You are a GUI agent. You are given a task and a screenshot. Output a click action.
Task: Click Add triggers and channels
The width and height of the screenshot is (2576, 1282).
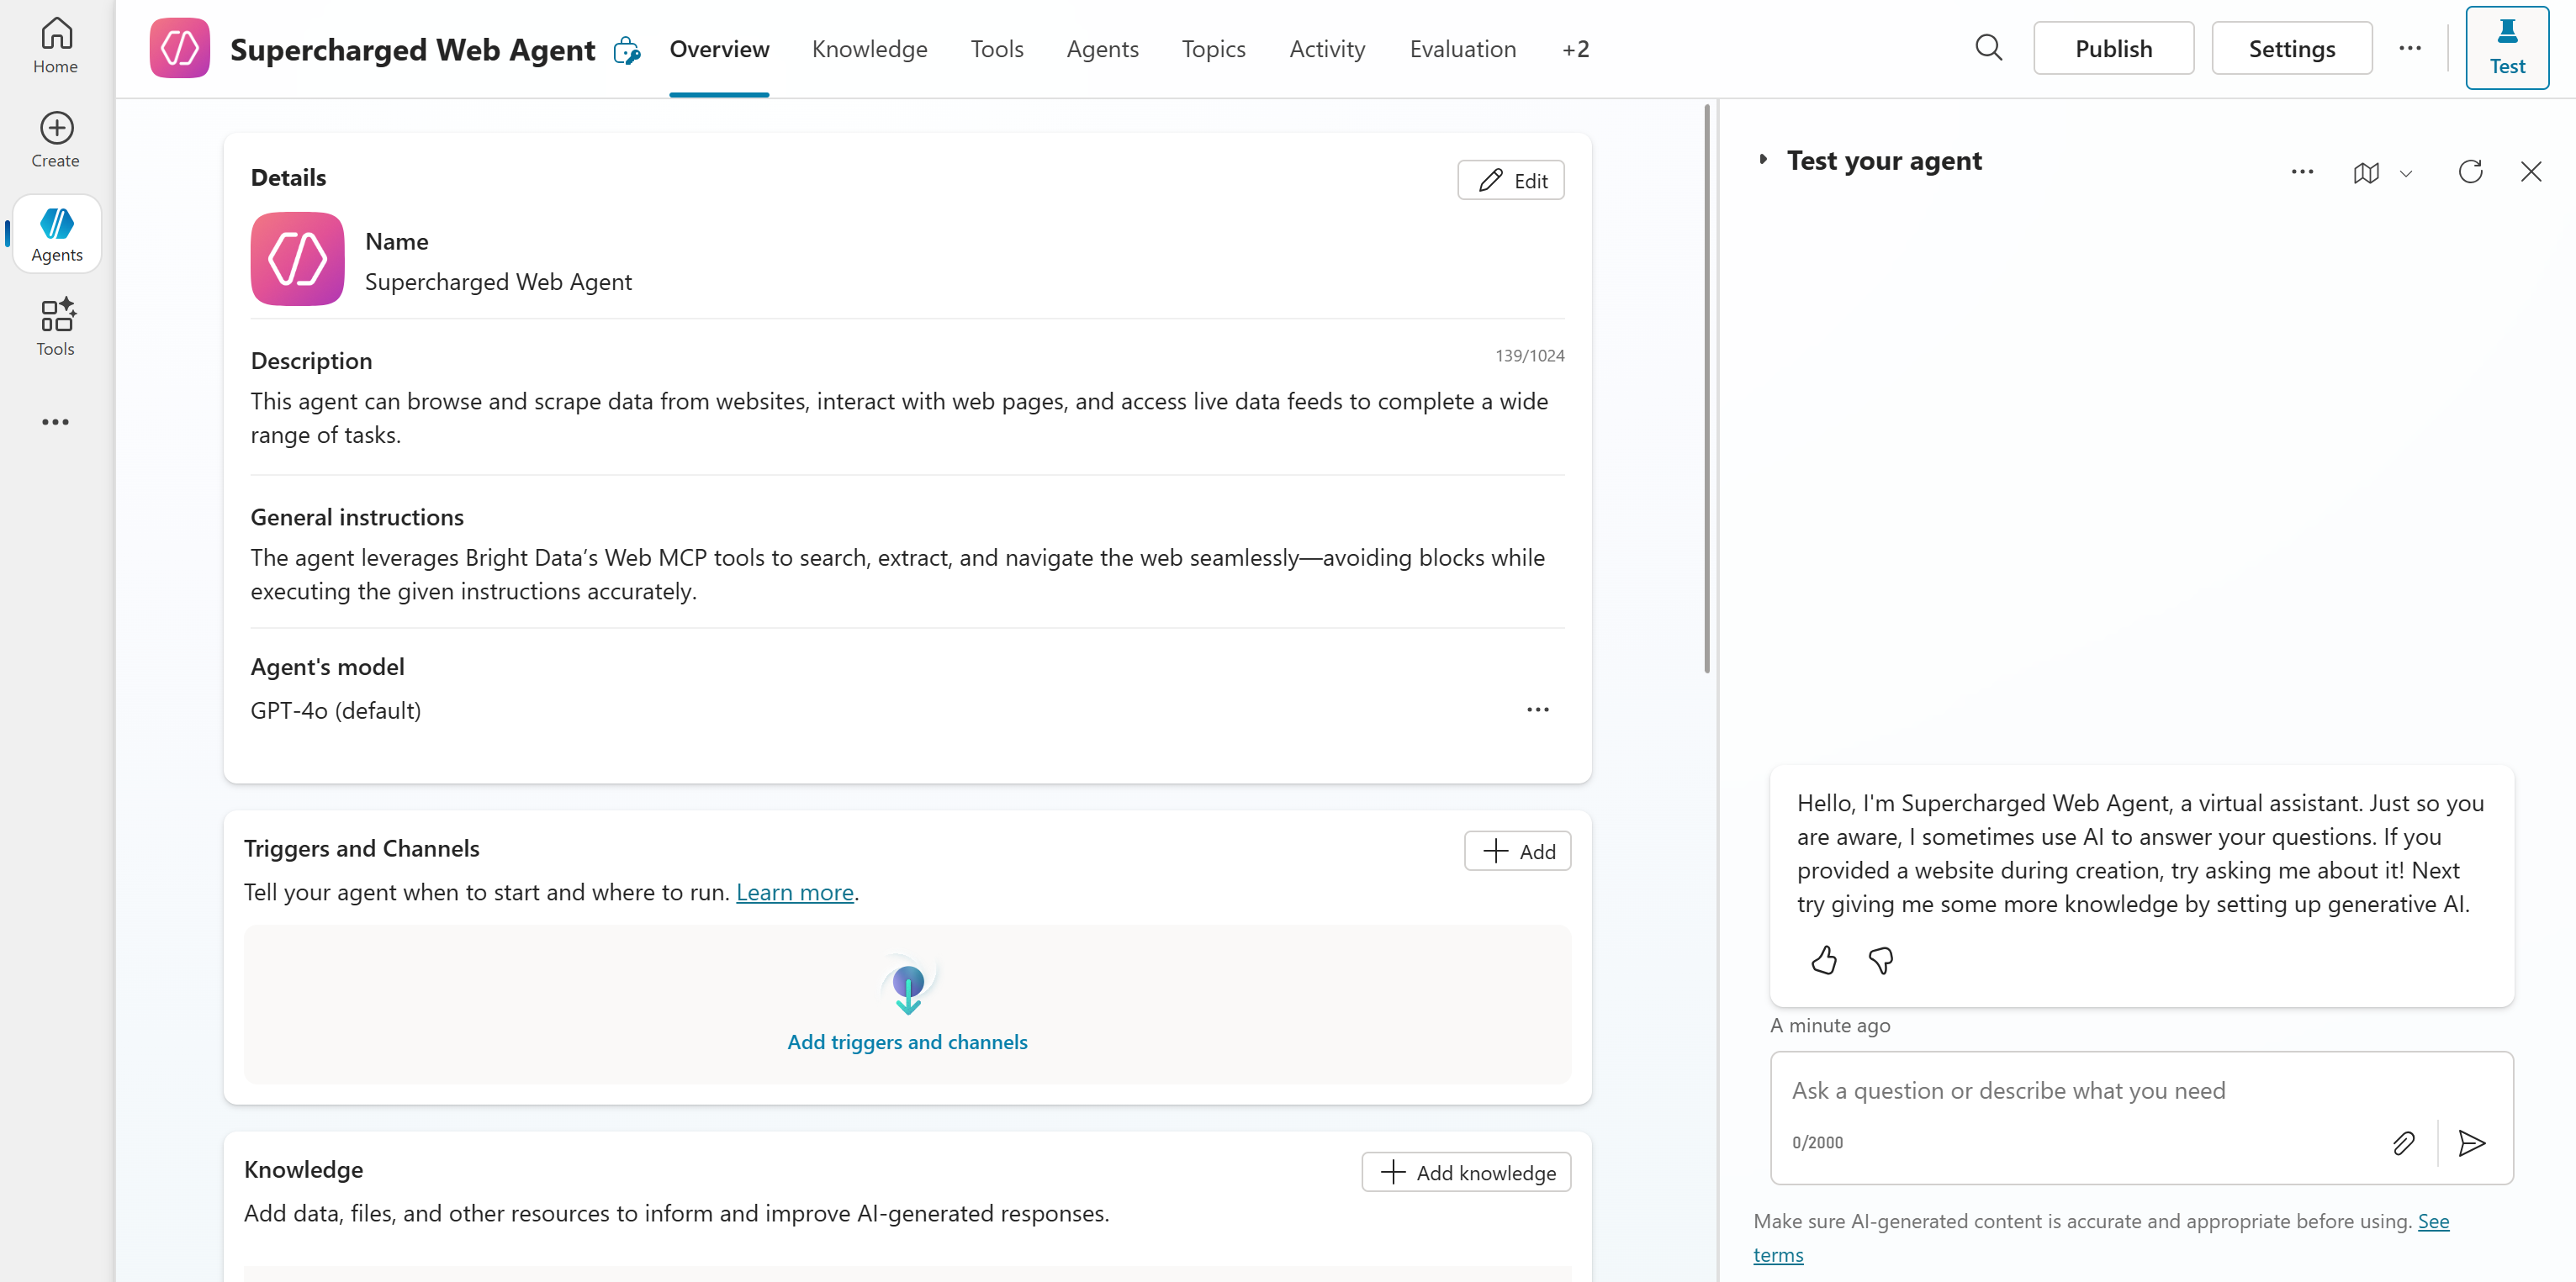pyautogui.click(x=906, y=1040)
